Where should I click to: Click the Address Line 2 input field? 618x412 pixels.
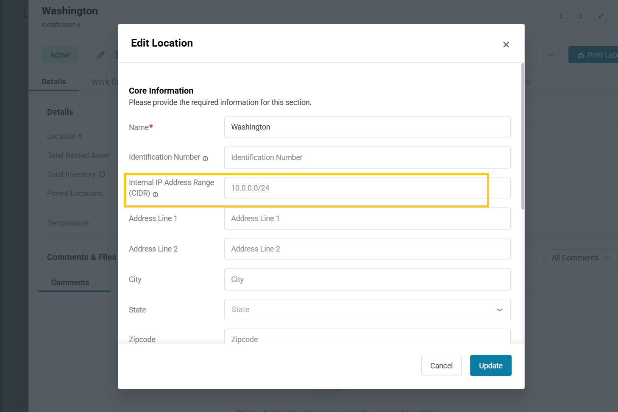367,249
